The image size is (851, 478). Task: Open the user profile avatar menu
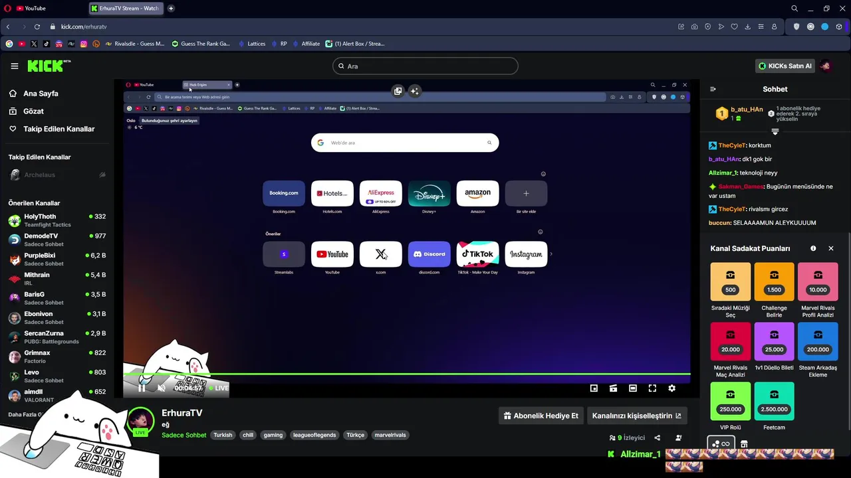[826, 66]
